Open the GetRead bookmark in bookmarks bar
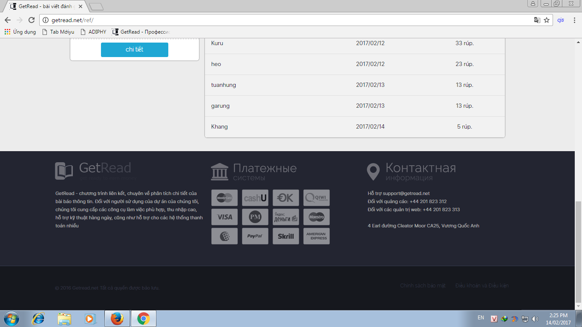582x327 pixels. [141, 32]
